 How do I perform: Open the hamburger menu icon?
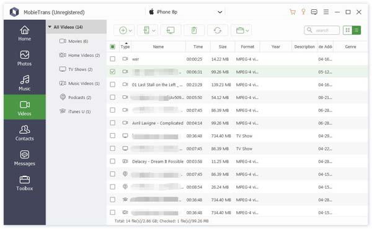[x=326, y=12]
